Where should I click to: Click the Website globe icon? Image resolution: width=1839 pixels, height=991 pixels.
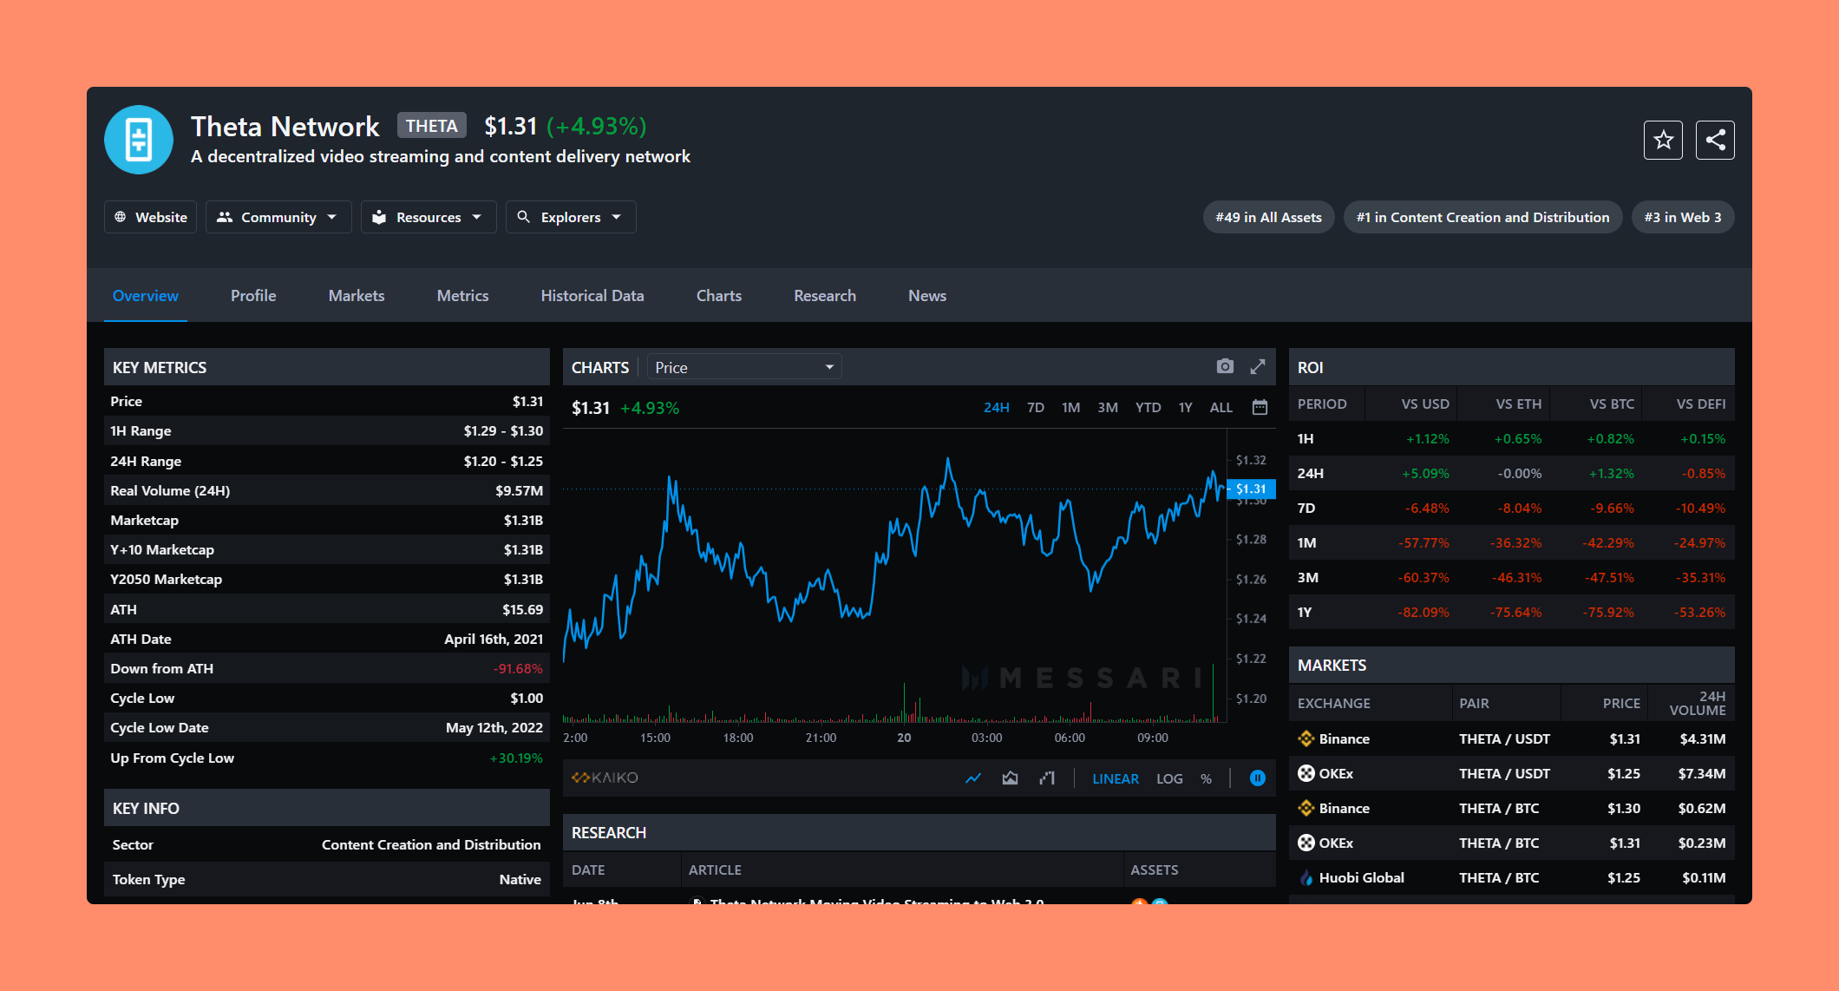121,217
